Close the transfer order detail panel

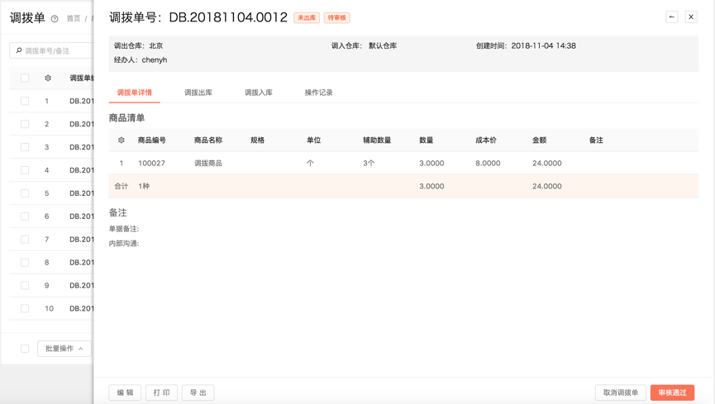[691, 17]
